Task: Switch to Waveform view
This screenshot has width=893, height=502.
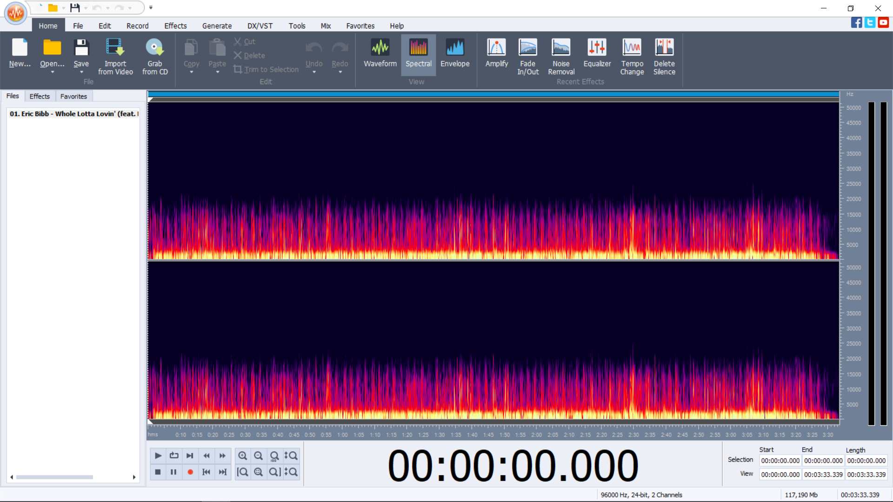Action: click(x=380, y=53)
